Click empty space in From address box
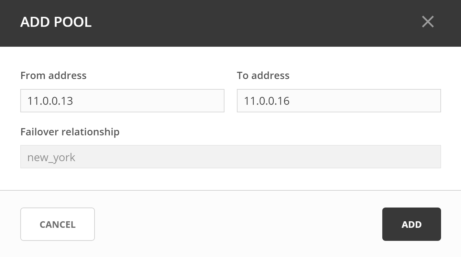This screenshot has width=461, height=257. pos(165,101)
